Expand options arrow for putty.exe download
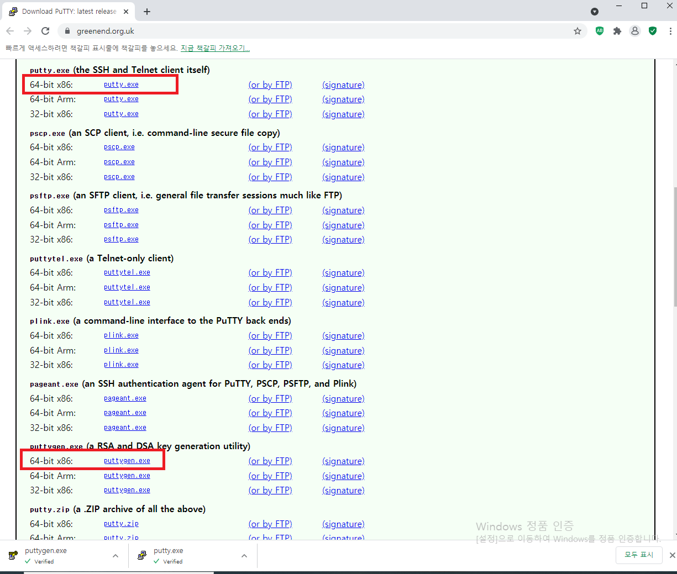Screen dimensions: 677x574 tap(244, 556)
